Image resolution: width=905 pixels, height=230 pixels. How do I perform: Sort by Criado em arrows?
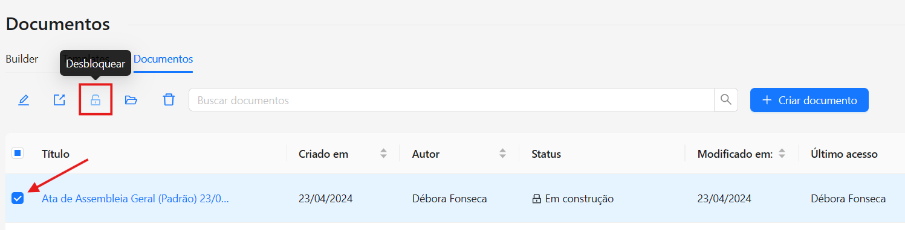coord(383,154)
